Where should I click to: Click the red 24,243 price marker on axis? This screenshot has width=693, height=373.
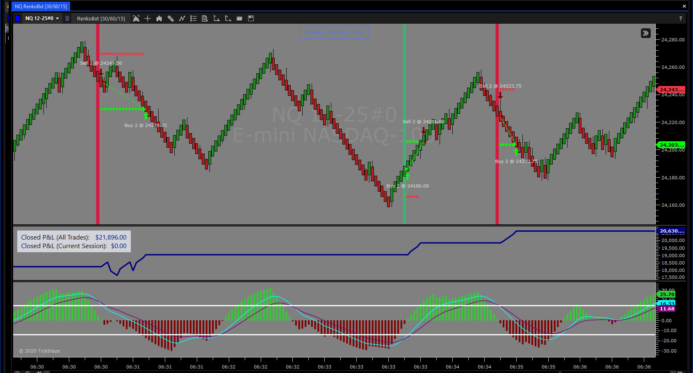point(671,90)
